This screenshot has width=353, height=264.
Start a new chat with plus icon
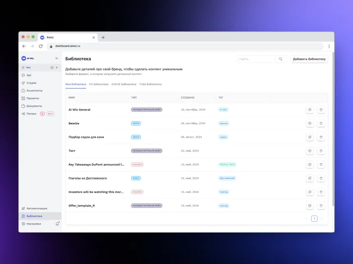click(x=56, y=67)
